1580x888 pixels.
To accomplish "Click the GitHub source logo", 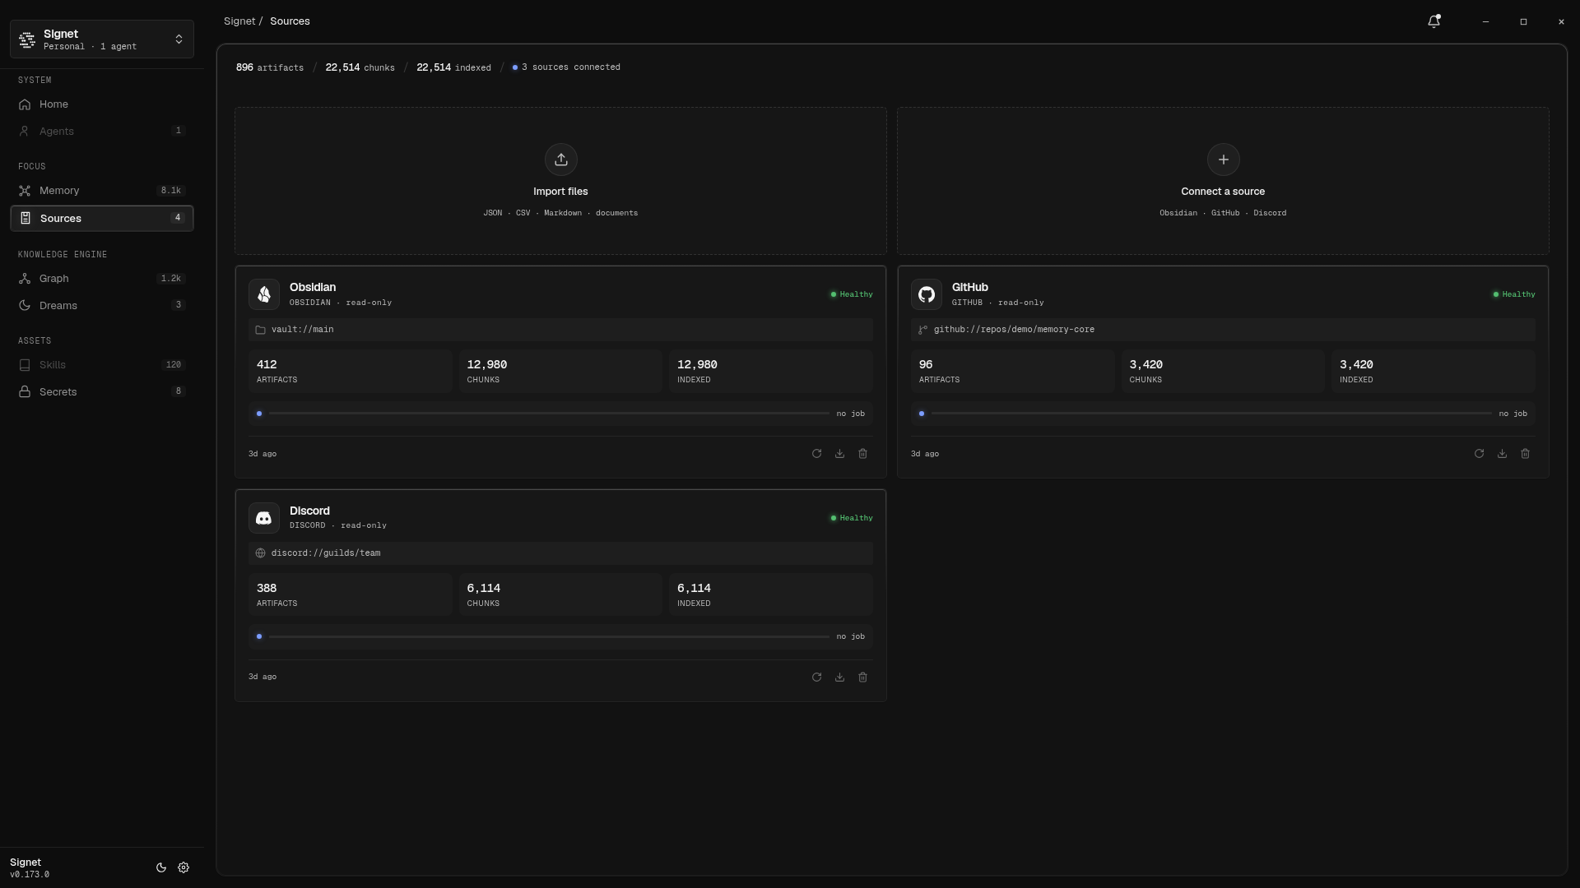I will (x=927, y=294).
